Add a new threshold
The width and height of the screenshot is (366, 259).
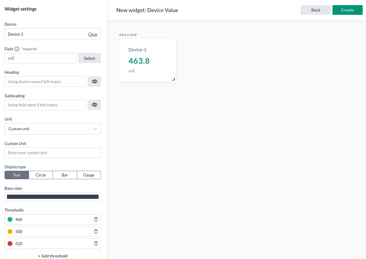pyautogui.click(x=53, y=256)
